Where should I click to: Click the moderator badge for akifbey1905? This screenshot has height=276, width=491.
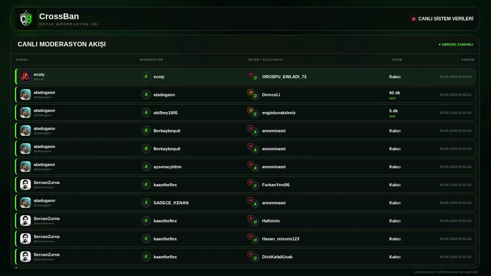tap(146, 112)
